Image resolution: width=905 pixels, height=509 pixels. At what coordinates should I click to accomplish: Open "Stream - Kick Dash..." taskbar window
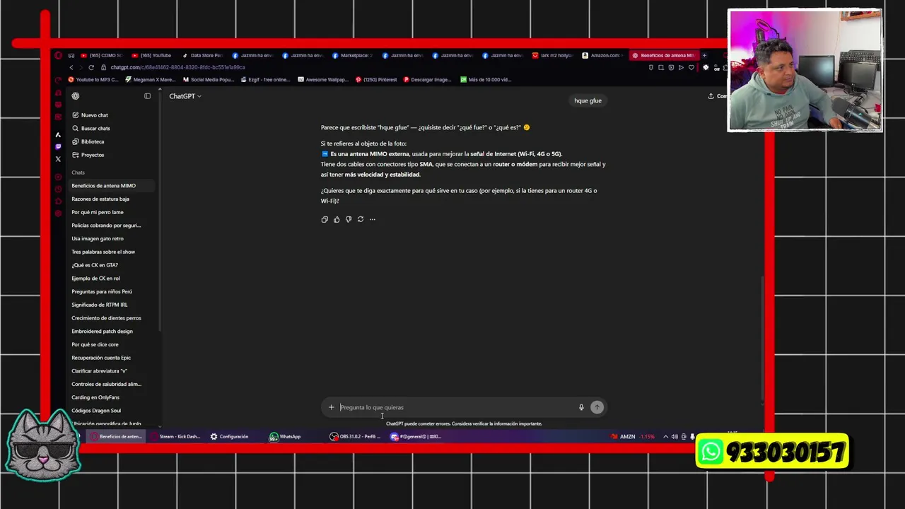(x=175, y=437)
